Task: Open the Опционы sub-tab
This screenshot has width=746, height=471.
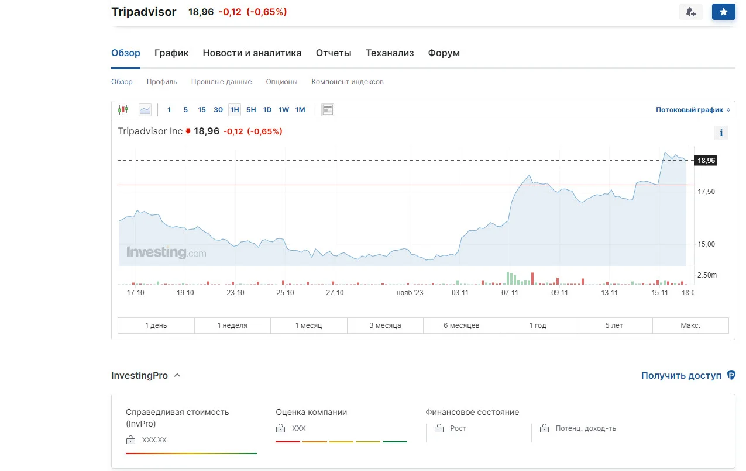Action: 281,82
